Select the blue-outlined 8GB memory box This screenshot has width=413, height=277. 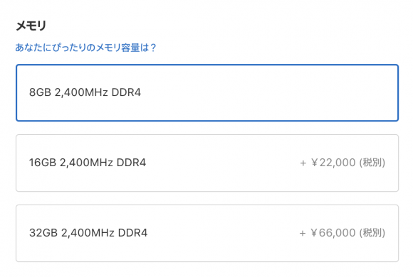207,93
